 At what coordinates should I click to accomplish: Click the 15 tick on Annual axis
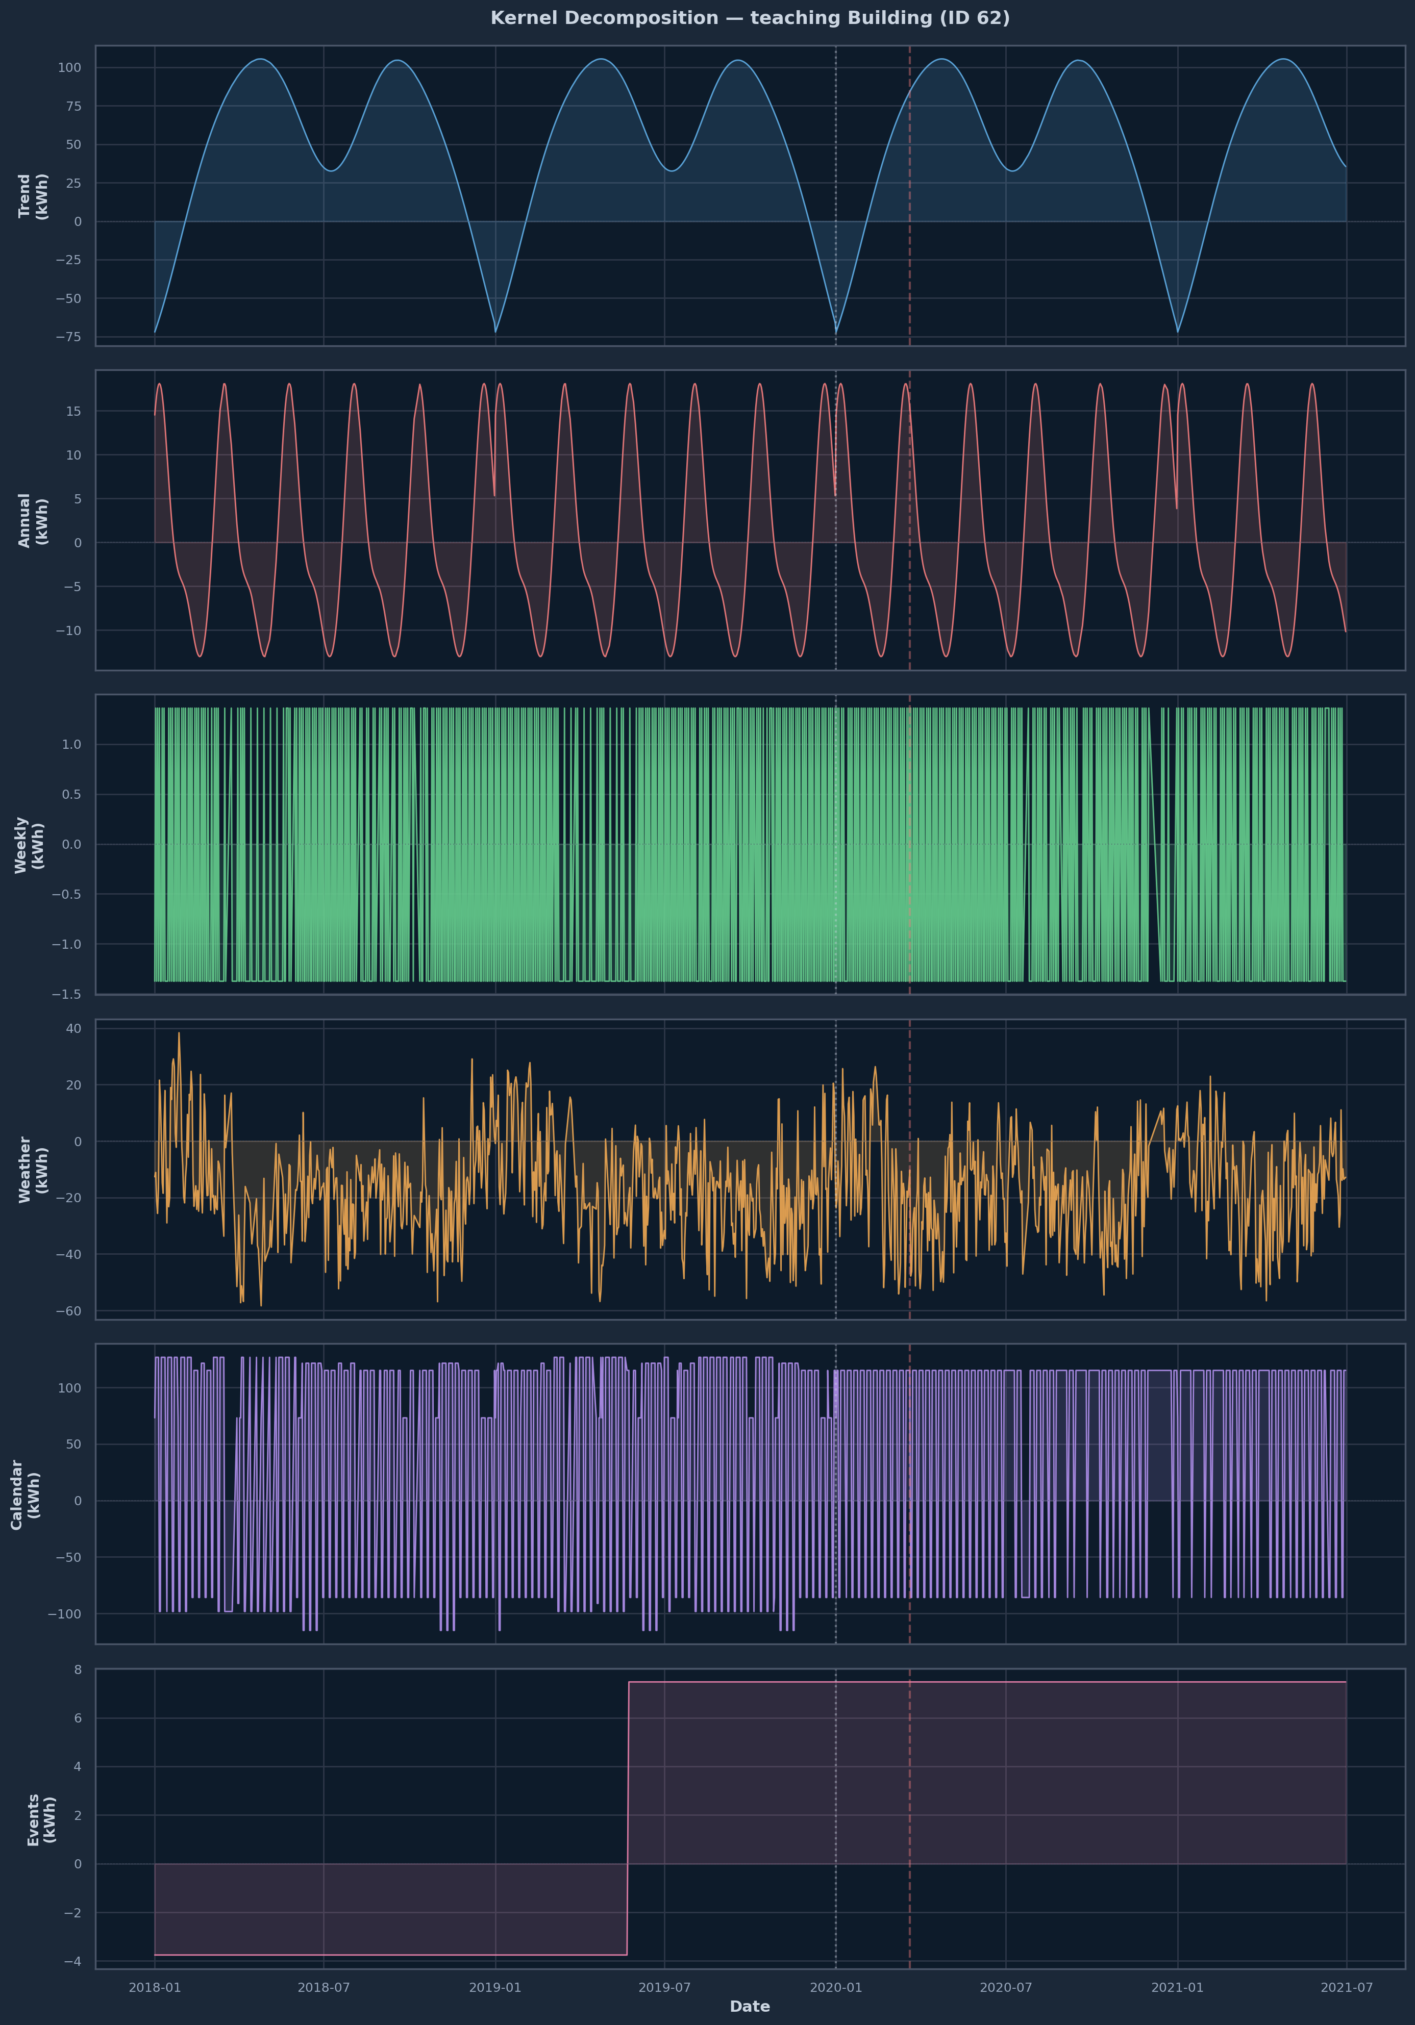pyautogui.click(x=73, y=412)
